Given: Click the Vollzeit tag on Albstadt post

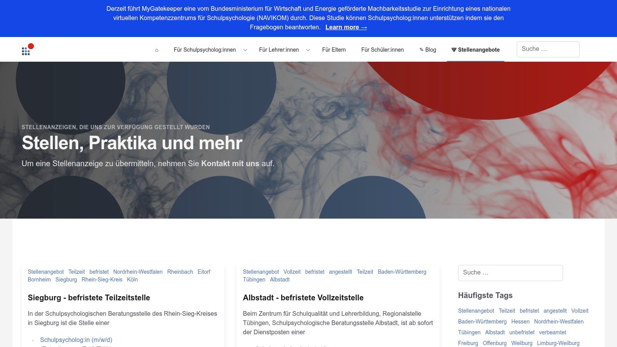Looking at the screenshot, I should (x=292, y=272).
